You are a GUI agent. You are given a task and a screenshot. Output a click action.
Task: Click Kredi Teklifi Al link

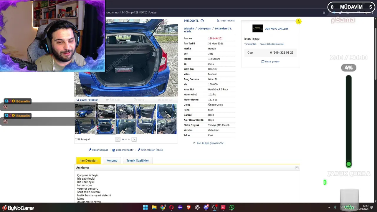tap(228, 21)
